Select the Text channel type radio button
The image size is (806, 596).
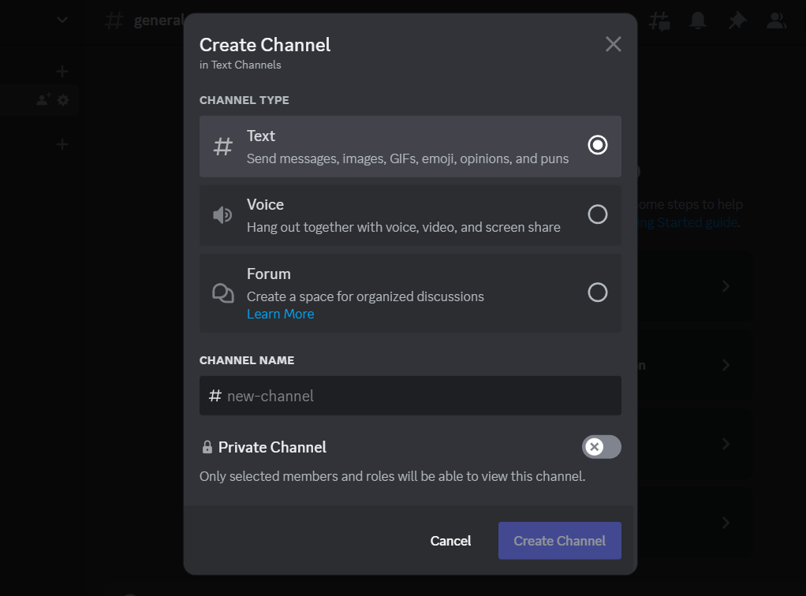click(x=598, y=145)
